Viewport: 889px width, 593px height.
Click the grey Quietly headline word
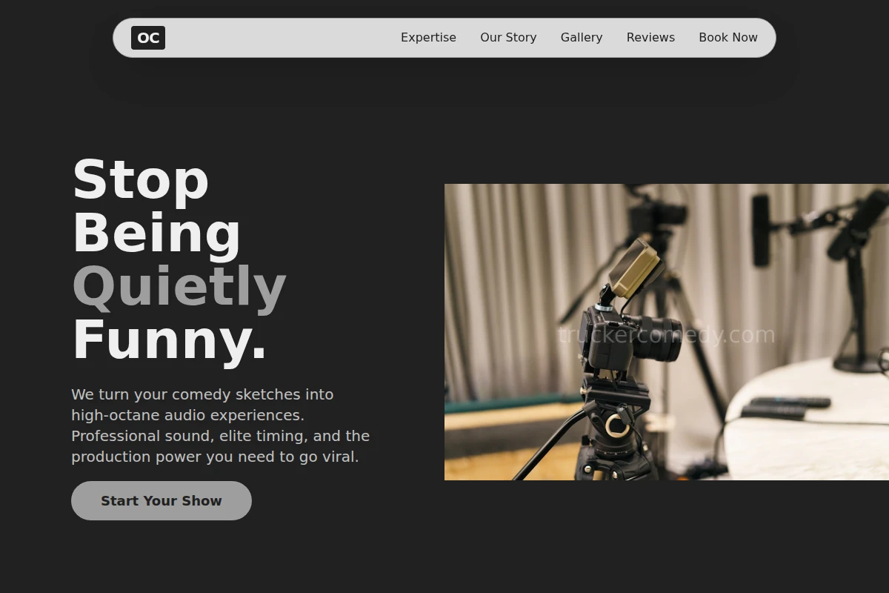coord(179,287)
